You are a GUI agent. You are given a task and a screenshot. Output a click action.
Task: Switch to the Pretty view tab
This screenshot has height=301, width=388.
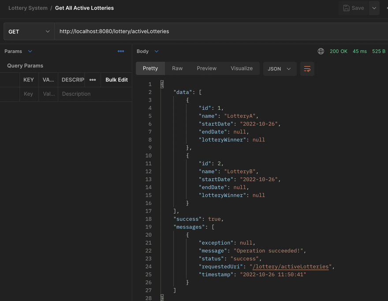tap(150, 68)
